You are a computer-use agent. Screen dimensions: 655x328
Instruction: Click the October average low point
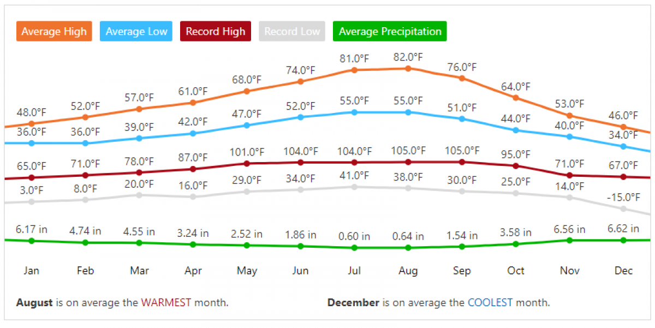tap(516, 130)
